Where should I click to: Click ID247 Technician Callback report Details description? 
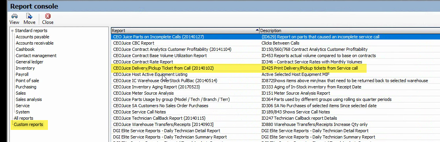[299, 118]
